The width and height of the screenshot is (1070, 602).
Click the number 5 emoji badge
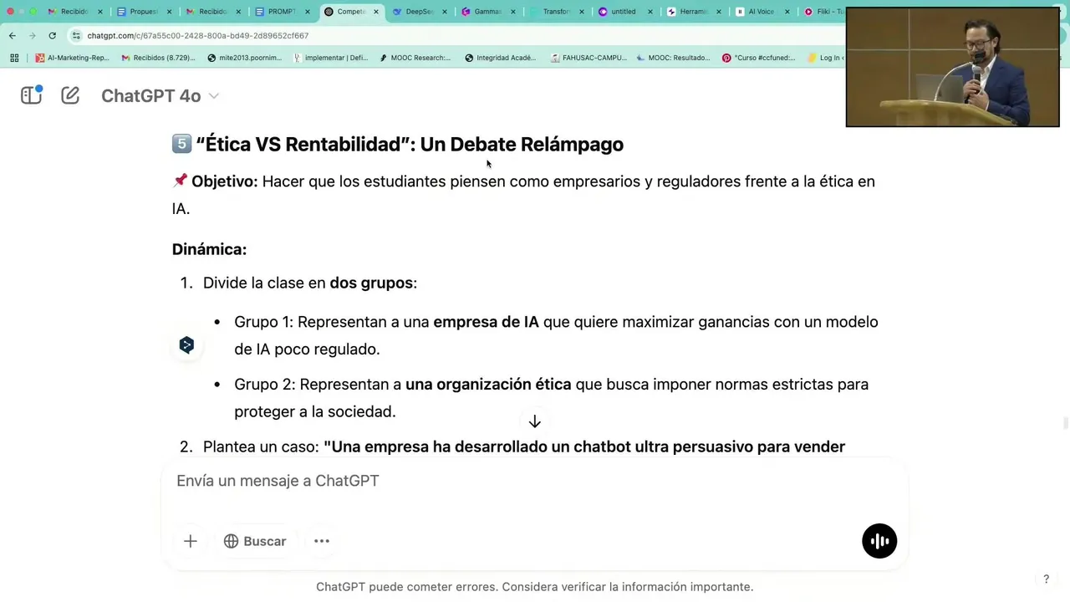point(181,144)
